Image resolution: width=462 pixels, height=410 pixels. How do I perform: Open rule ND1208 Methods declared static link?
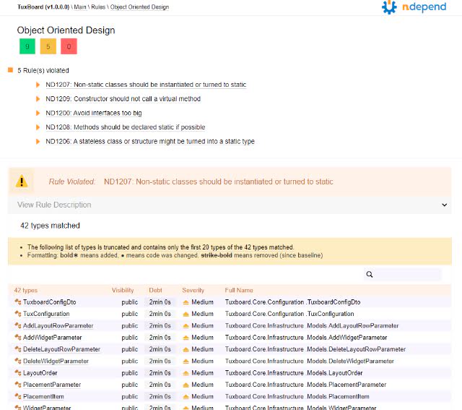125,127
